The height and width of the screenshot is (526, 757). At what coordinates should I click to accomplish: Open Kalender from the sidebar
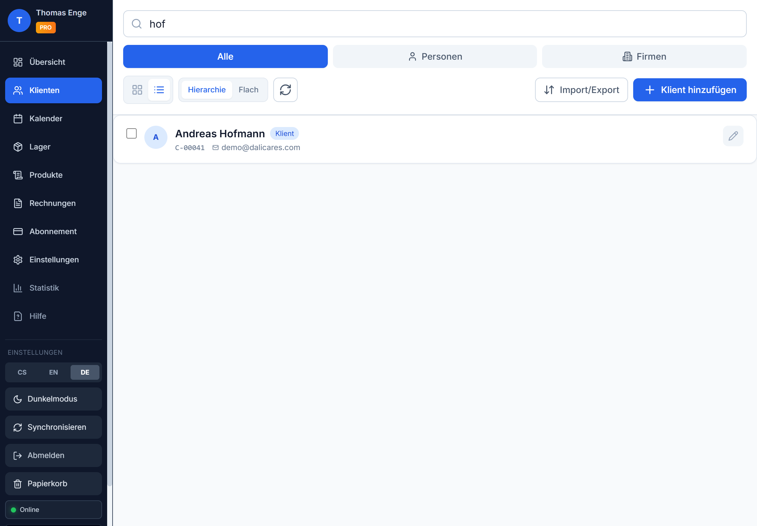tap(46, 118)
